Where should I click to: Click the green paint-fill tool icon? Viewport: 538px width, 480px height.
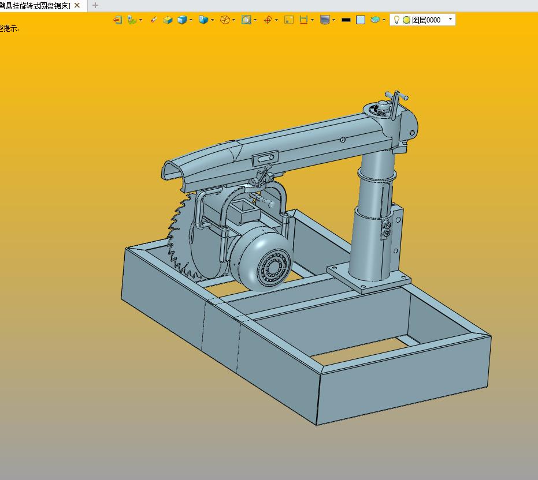[x=132, y=20]
